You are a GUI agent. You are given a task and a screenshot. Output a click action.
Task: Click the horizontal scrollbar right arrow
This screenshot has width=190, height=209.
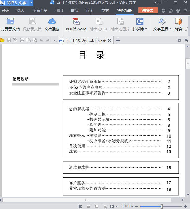coord(183,200)
